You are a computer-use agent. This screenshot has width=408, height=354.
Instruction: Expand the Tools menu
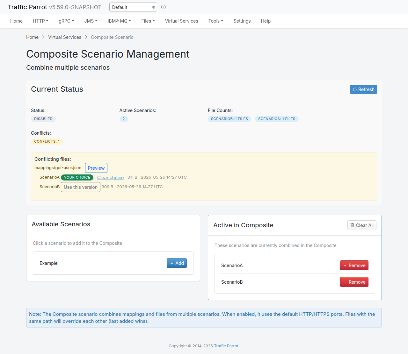click(216, 21)
